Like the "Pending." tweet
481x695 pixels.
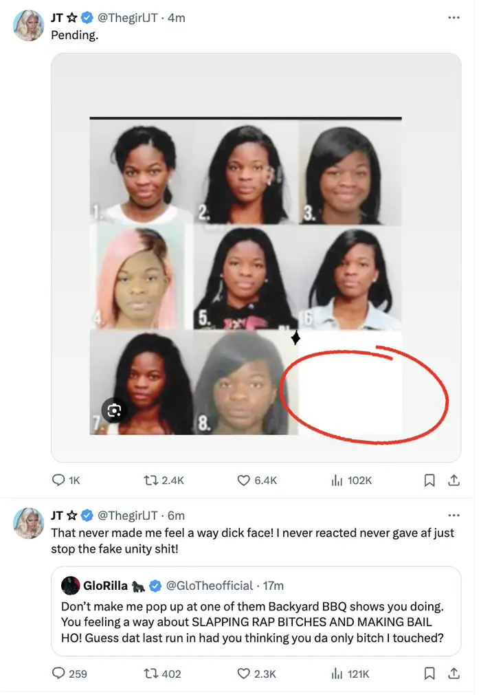click(x=243, y=481)
